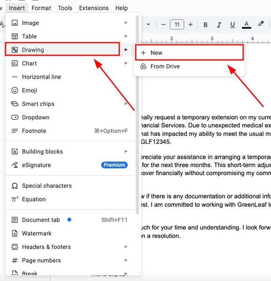Click the Special characters omega icon
271x281 pixels.
click(15, 186)
